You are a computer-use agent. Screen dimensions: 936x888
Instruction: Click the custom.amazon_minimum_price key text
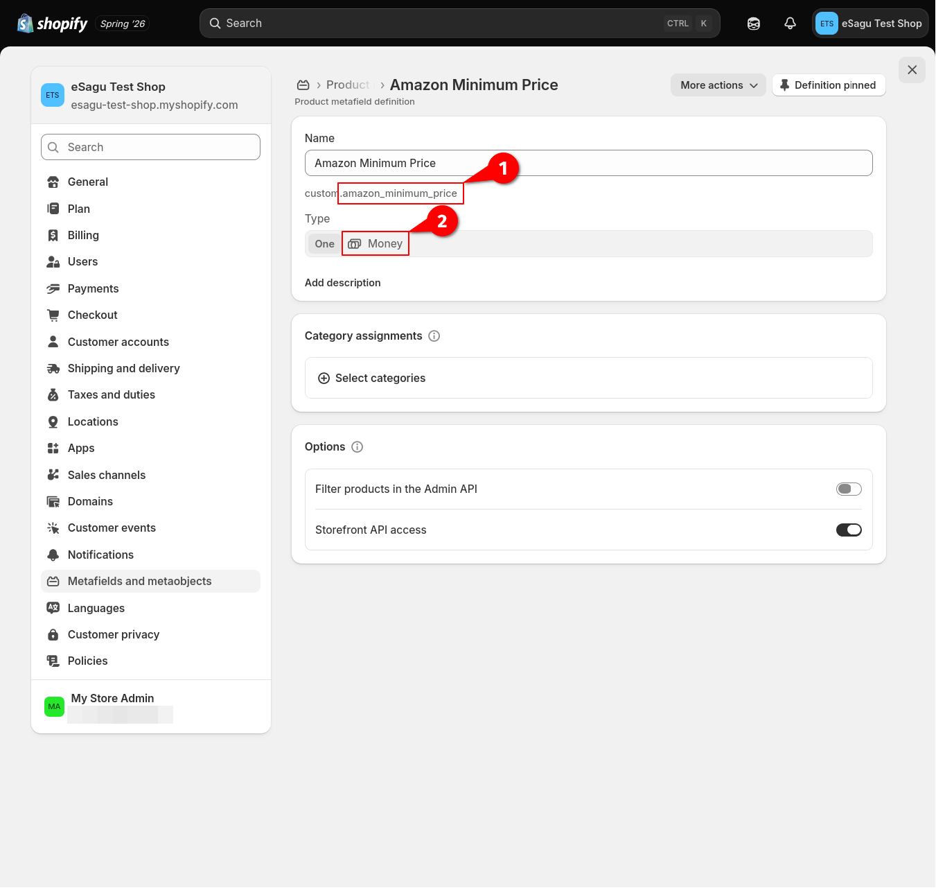[381, 193]
